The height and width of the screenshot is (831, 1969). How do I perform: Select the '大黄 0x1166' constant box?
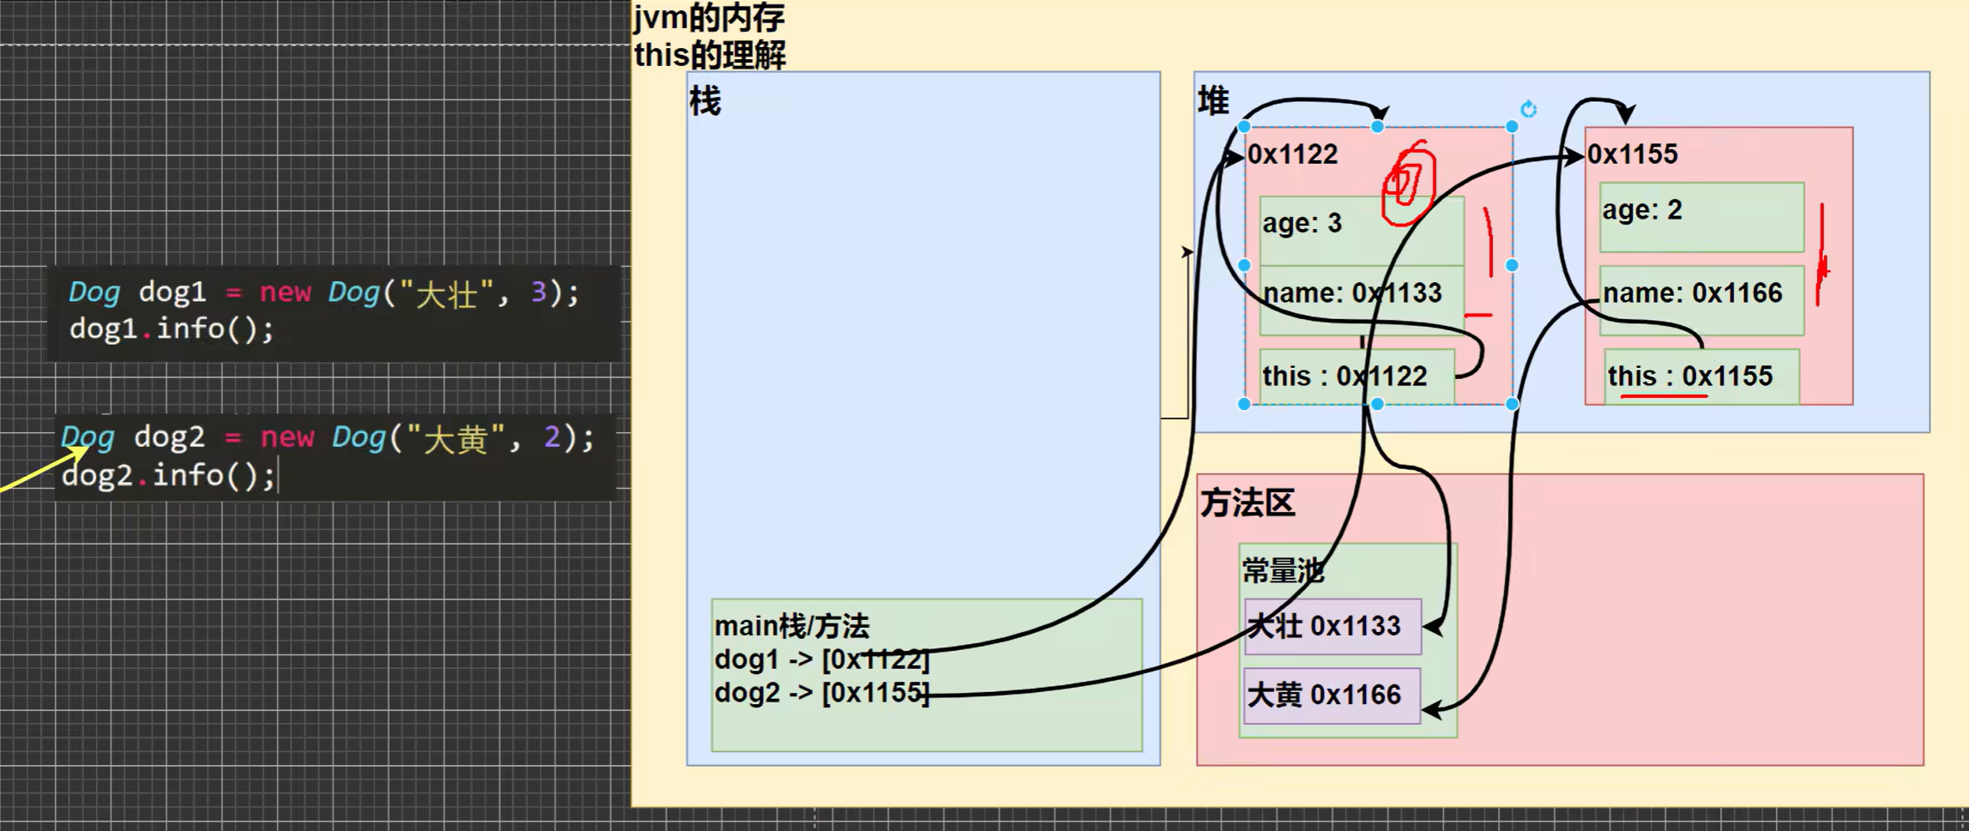[x=1332, y=696]
